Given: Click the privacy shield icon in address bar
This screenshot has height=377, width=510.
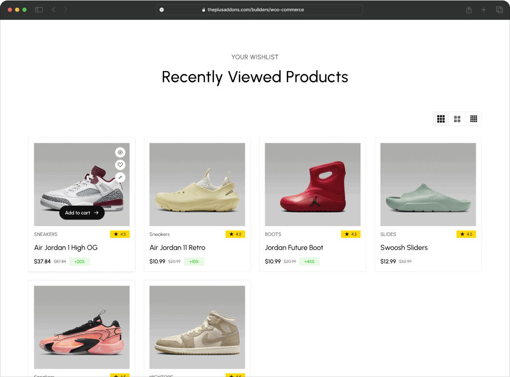Looking at the screenshot, I should pos(162,10).
